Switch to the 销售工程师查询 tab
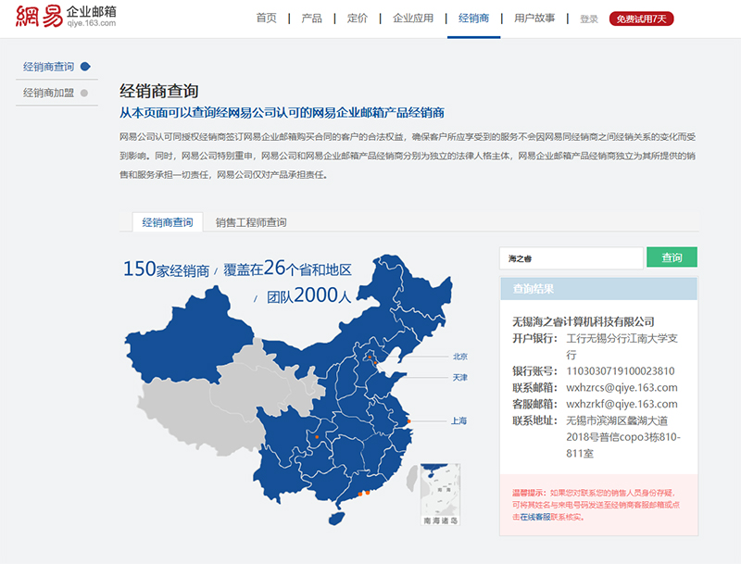The height and width of the screenshot is (564, 741). pyautogui.click(x=251, y=222)
